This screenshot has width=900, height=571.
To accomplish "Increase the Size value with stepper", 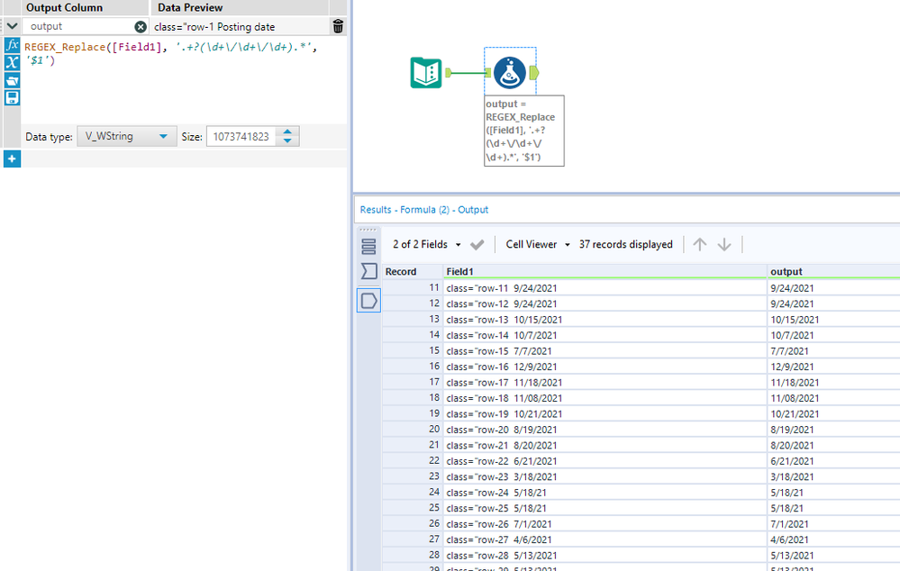I will coord(287,132).
